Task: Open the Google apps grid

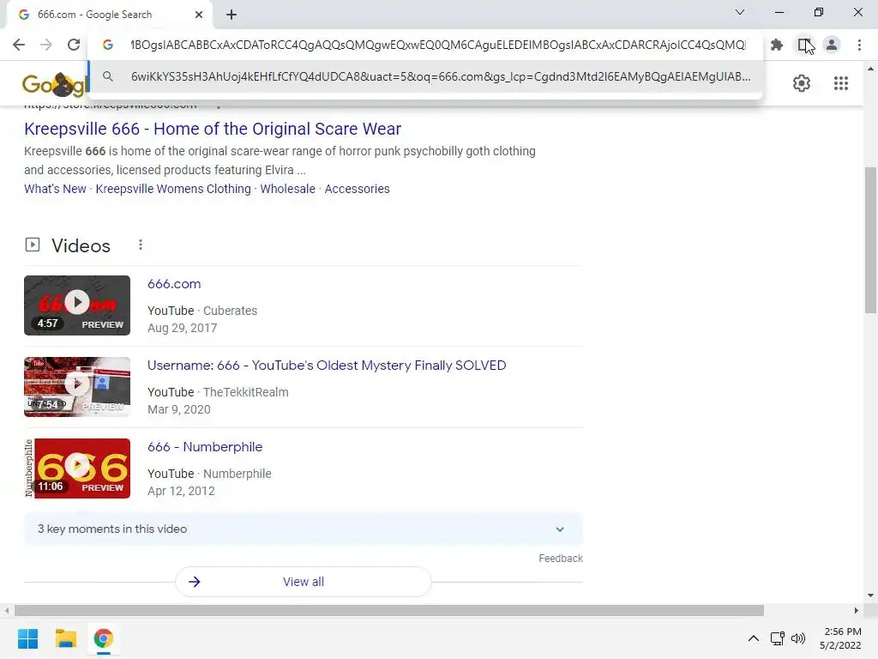Action: pos(840,83)
